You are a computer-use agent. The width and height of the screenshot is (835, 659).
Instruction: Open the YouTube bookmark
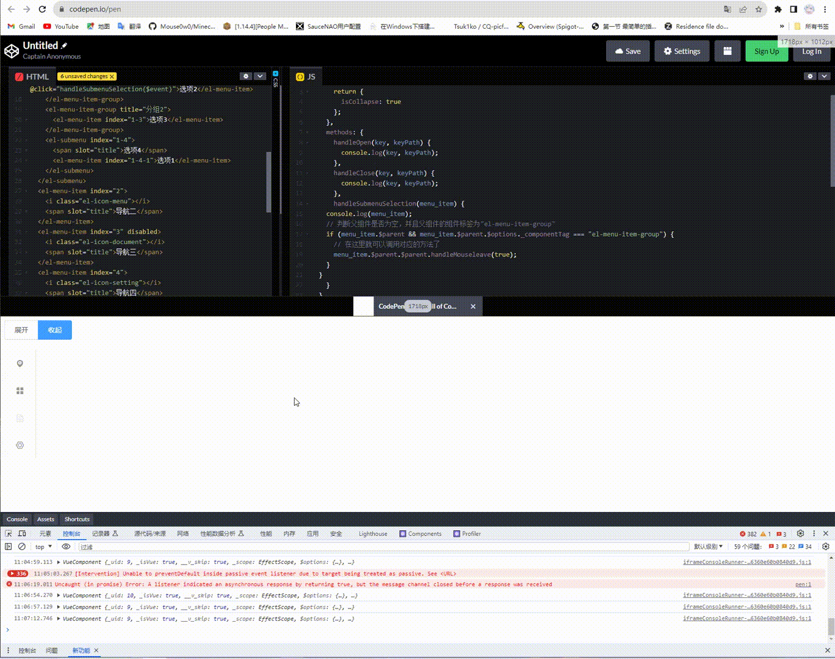point(61,26)
